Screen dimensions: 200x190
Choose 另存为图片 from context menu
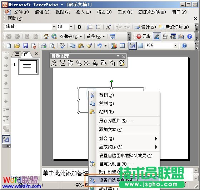click(x=124, y=121)
